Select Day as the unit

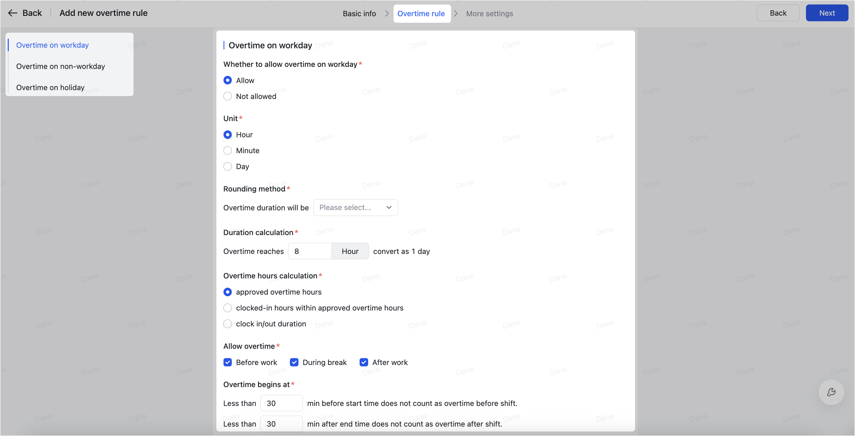[x=228, y=167]
